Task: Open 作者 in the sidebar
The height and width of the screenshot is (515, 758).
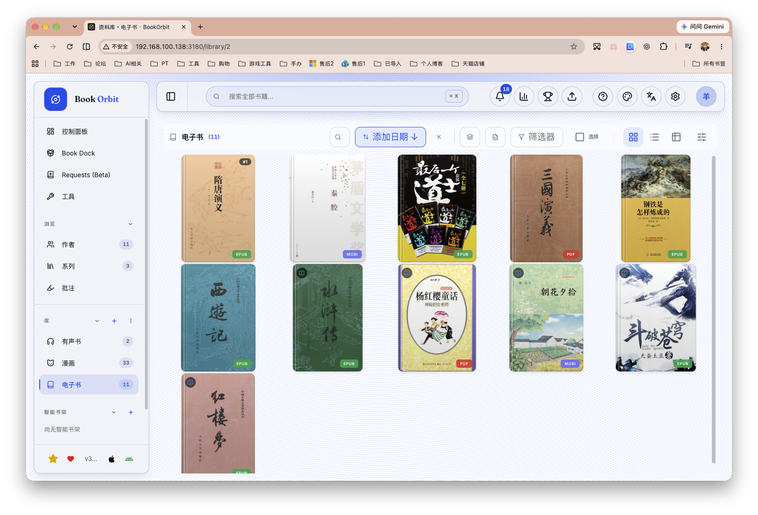Action: point(89,245)
